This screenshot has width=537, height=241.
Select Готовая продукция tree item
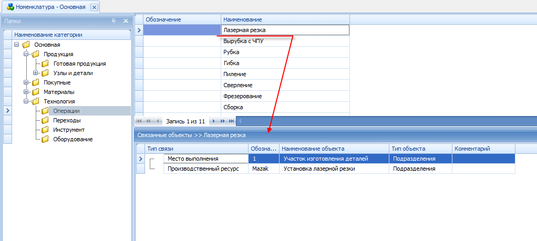click(79, 64)
